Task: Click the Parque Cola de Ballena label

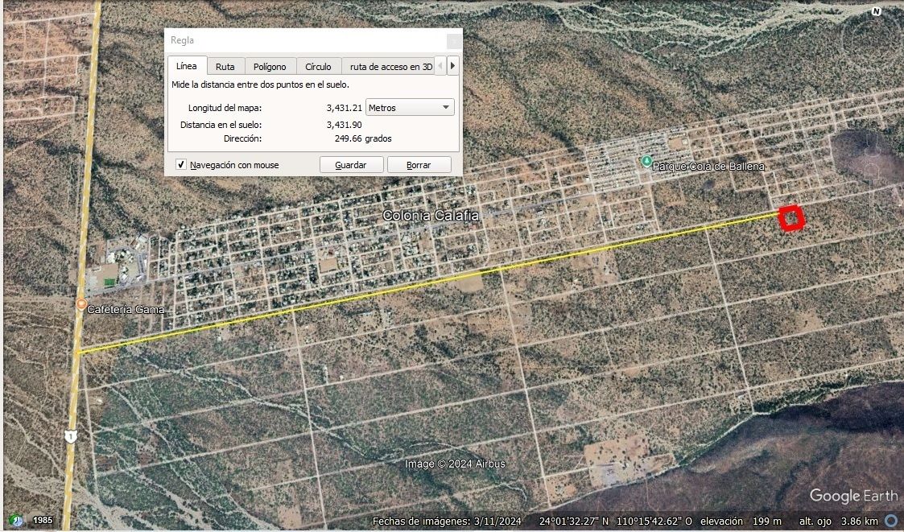Action: click(708, 167)
